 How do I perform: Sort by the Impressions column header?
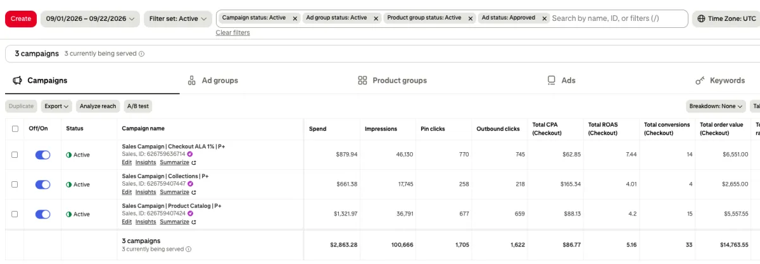click(381, 129)
